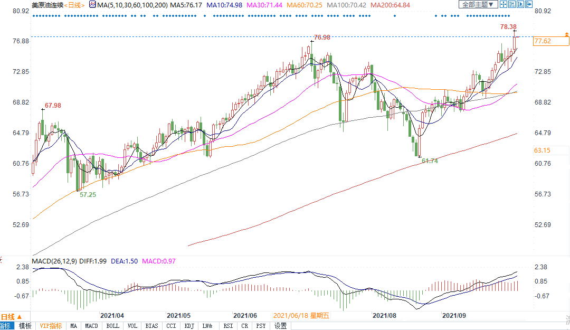The image size is (570, 330).
Task: Select the KDJ indicator tab
Action: point(188,326)
